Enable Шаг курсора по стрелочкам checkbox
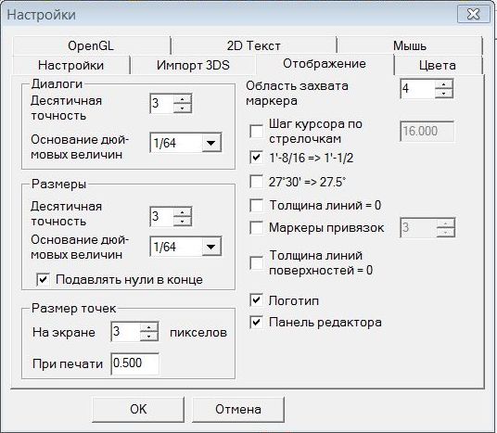This screenshot has width=497, height=433. click(257, 131)
